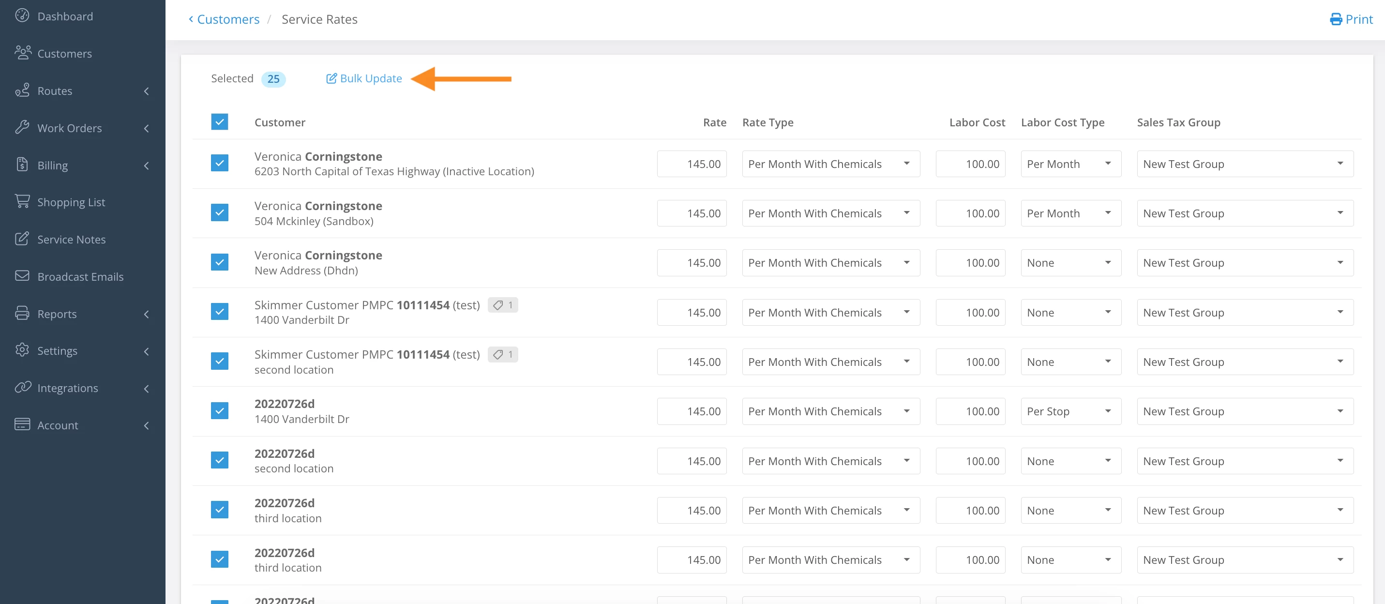Uncheck the 504 Mckinley (Sandbox) row checkbox

[219, 213]
